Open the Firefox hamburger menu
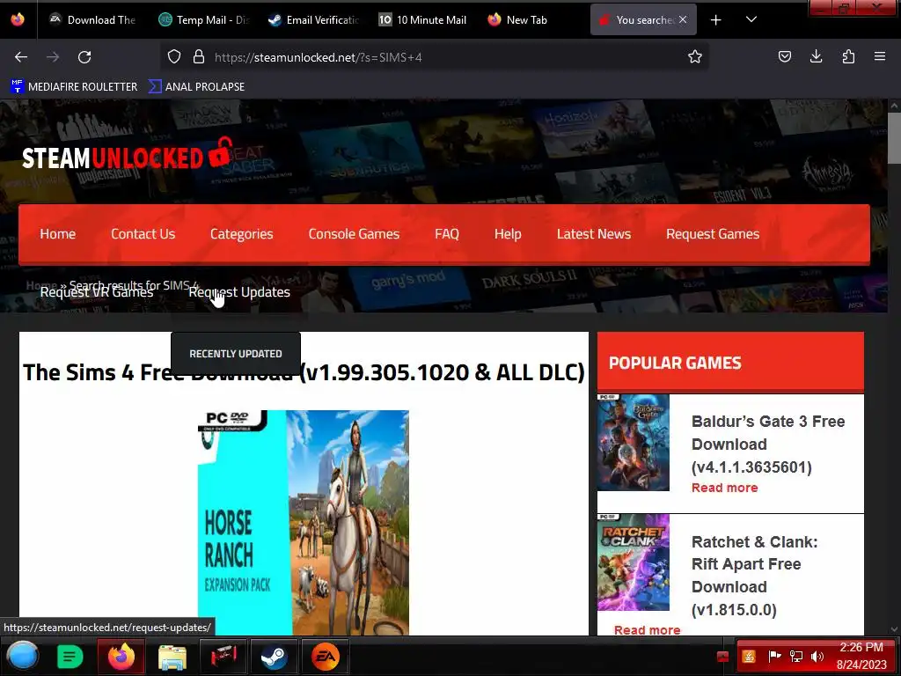 click(x=880, y=57)
